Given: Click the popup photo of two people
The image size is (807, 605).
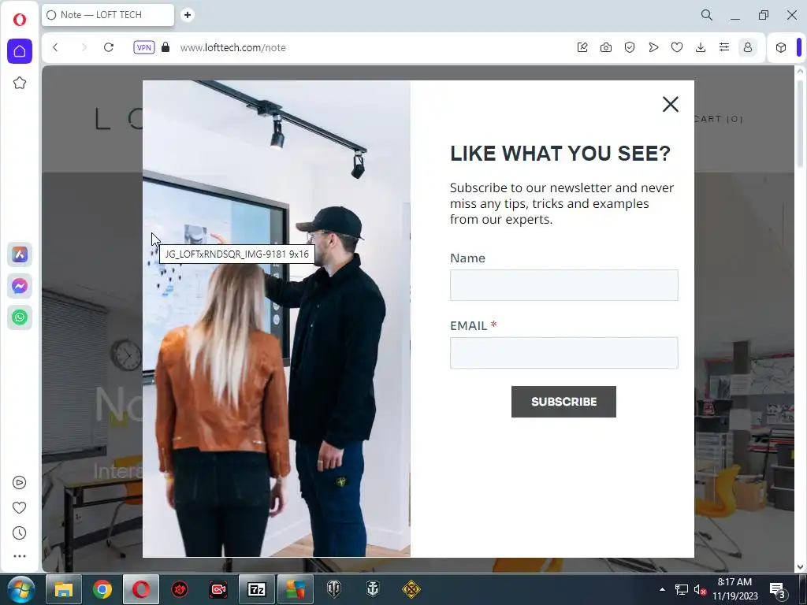Looking at the screenshot, I should coord(277,318).
